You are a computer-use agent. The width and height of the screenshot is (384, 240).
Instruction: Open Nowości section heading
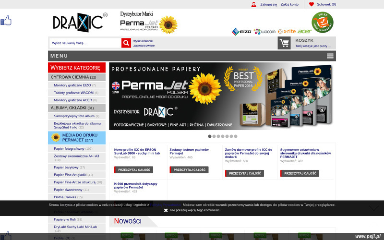(128, 221)
